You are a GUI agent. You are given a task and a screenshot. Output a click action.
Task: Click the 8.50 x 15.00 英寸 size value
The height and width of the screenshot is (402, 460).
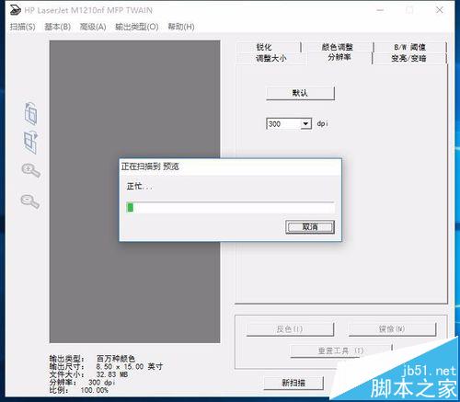(130, 366)
